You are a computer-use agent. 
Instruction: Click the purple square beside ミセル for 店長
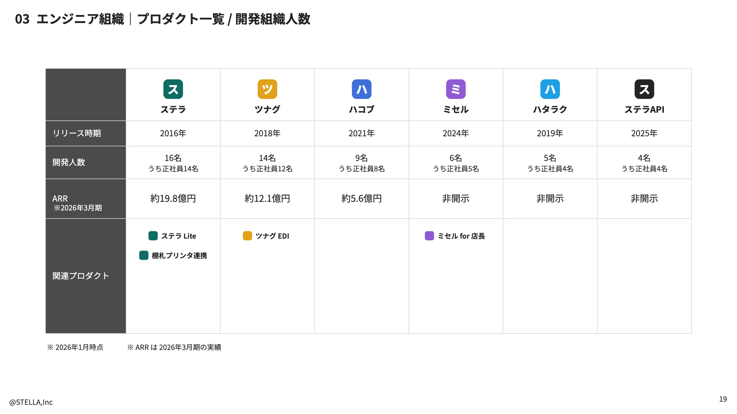coord(429,236)
